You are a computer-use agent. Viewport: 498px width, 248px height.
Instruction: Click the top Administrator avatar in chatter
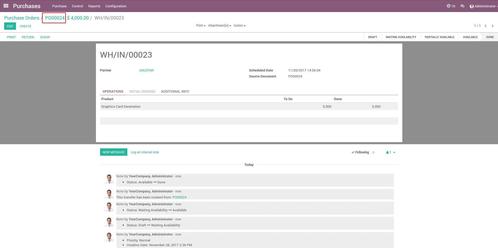tap(109, 179)
